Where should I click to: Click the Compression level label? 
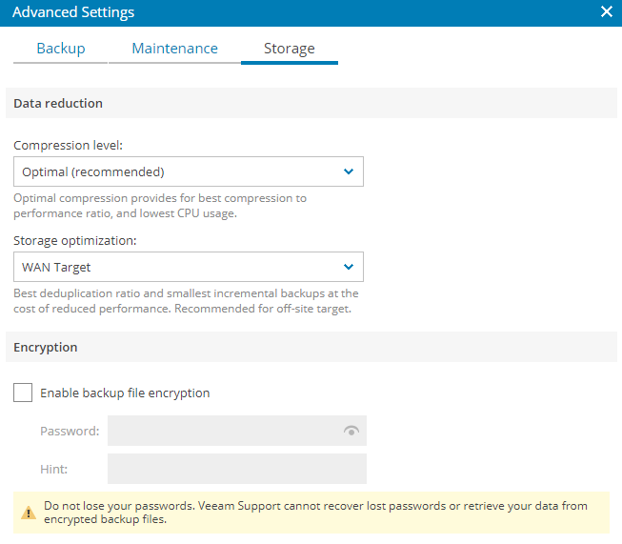68,145
